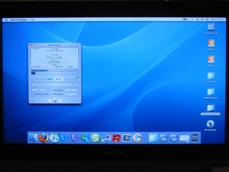This screenshot has width=229, height=172.
Task: Open the Apple menu
Action: click(x=6, y=20)
